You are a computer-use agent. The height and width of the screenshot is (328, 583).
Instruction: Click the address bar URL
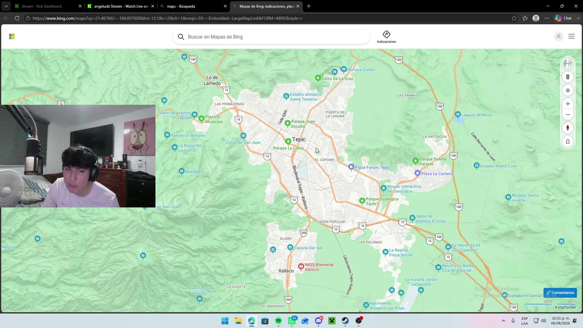pyautogui.click(x=168, y=18)
